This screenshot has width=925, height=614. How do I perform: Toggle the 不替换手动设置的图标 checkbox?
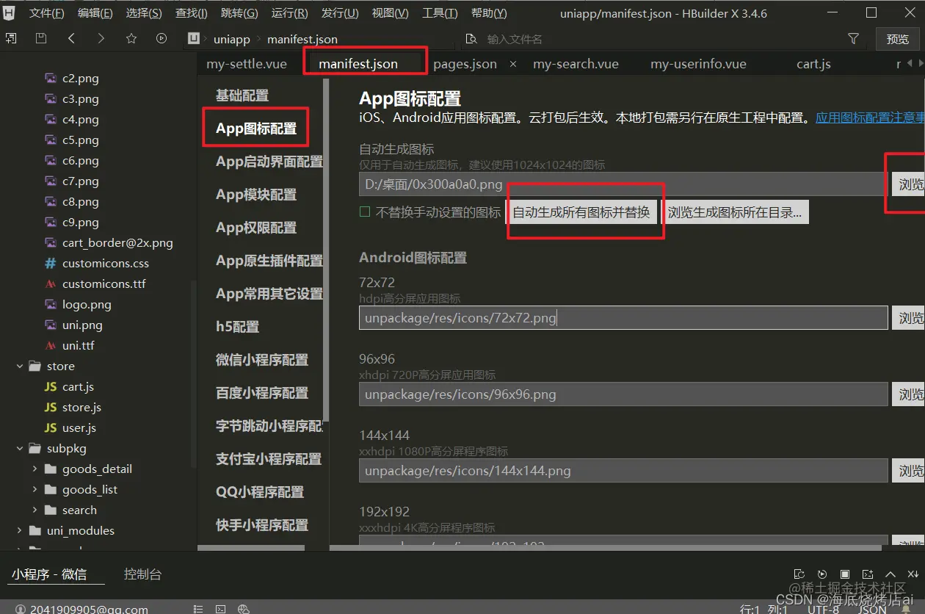coord(365,212)
